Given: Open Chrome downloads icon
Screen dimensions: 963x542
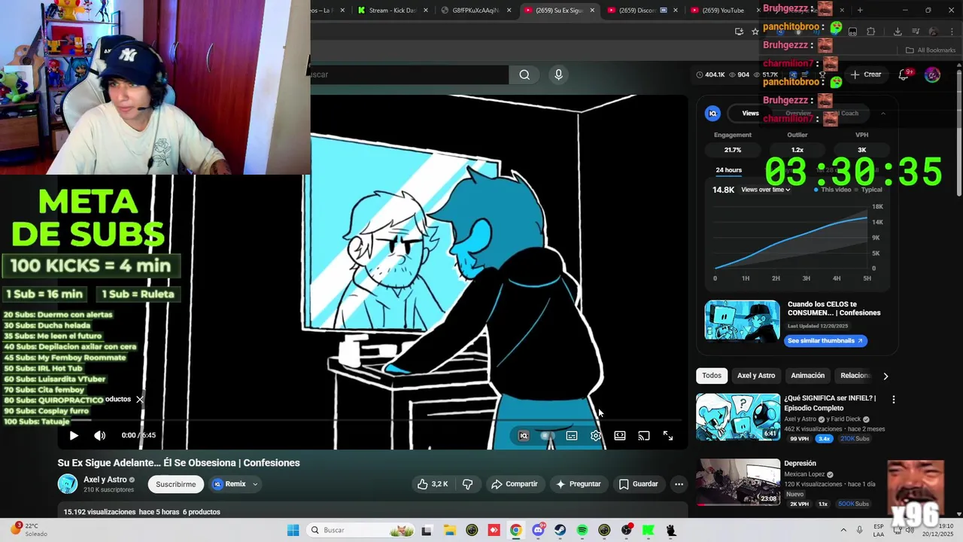Looking at the screenshot, I should coord(898,32).
